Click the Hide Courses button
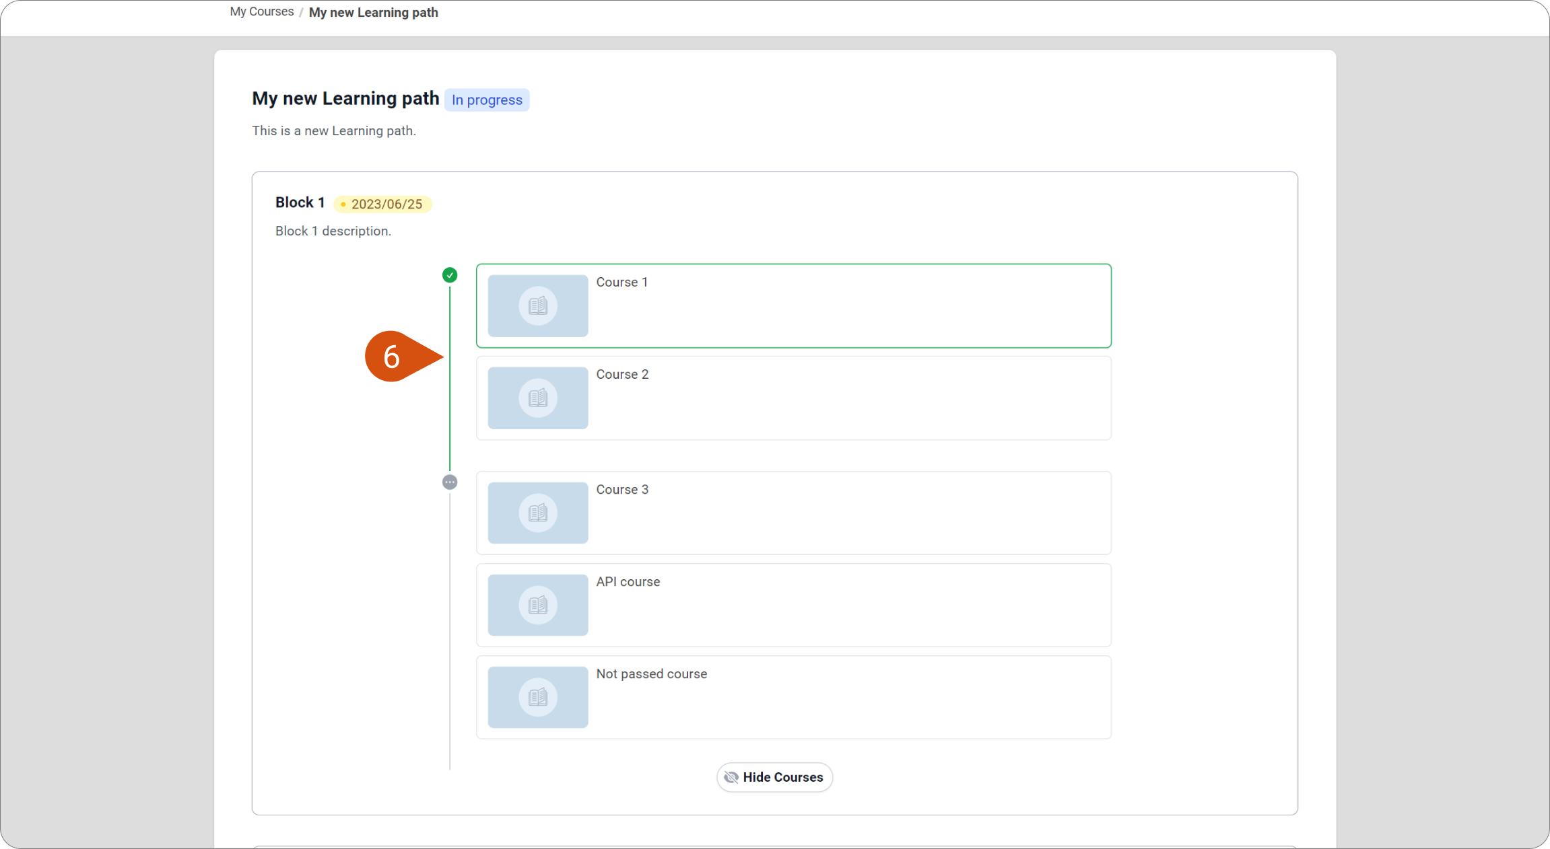The width and height of the screenshot is (1550, 849). (774, 777)
